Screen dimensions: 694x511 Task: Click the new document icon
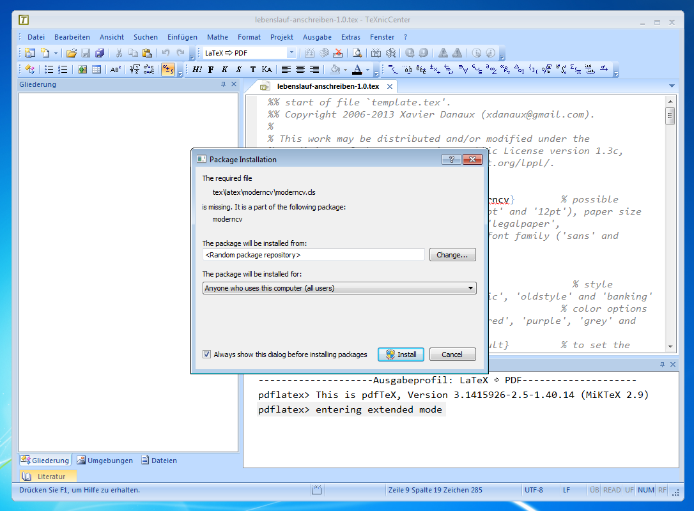coord(45,53)
